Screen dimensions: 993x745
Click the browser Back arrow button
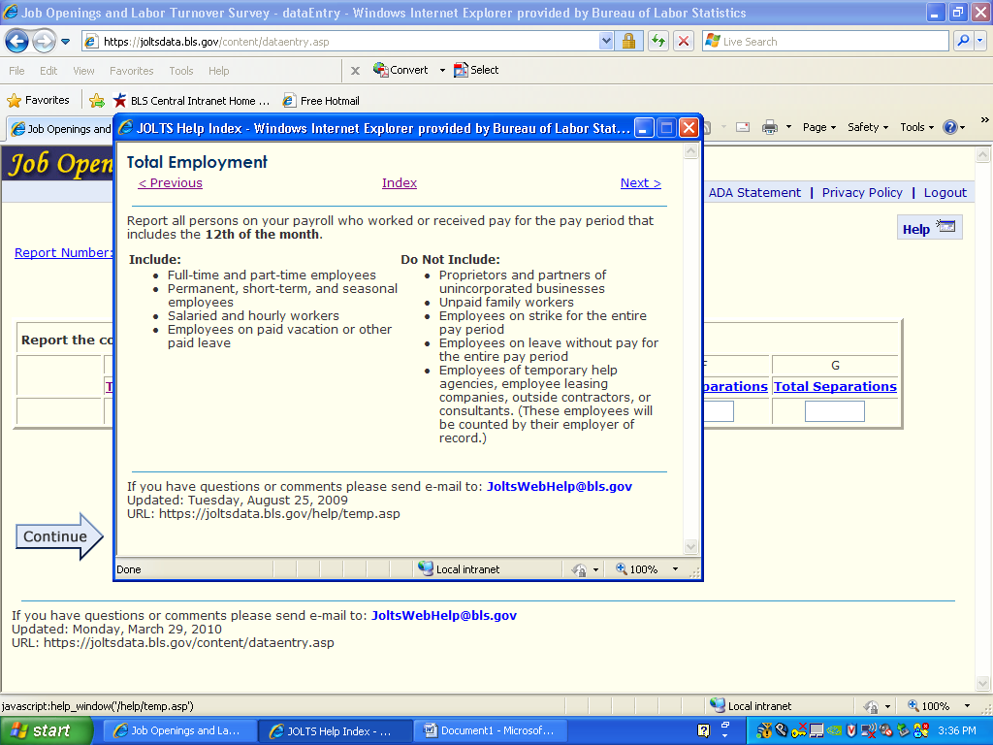tap(17, 42)
